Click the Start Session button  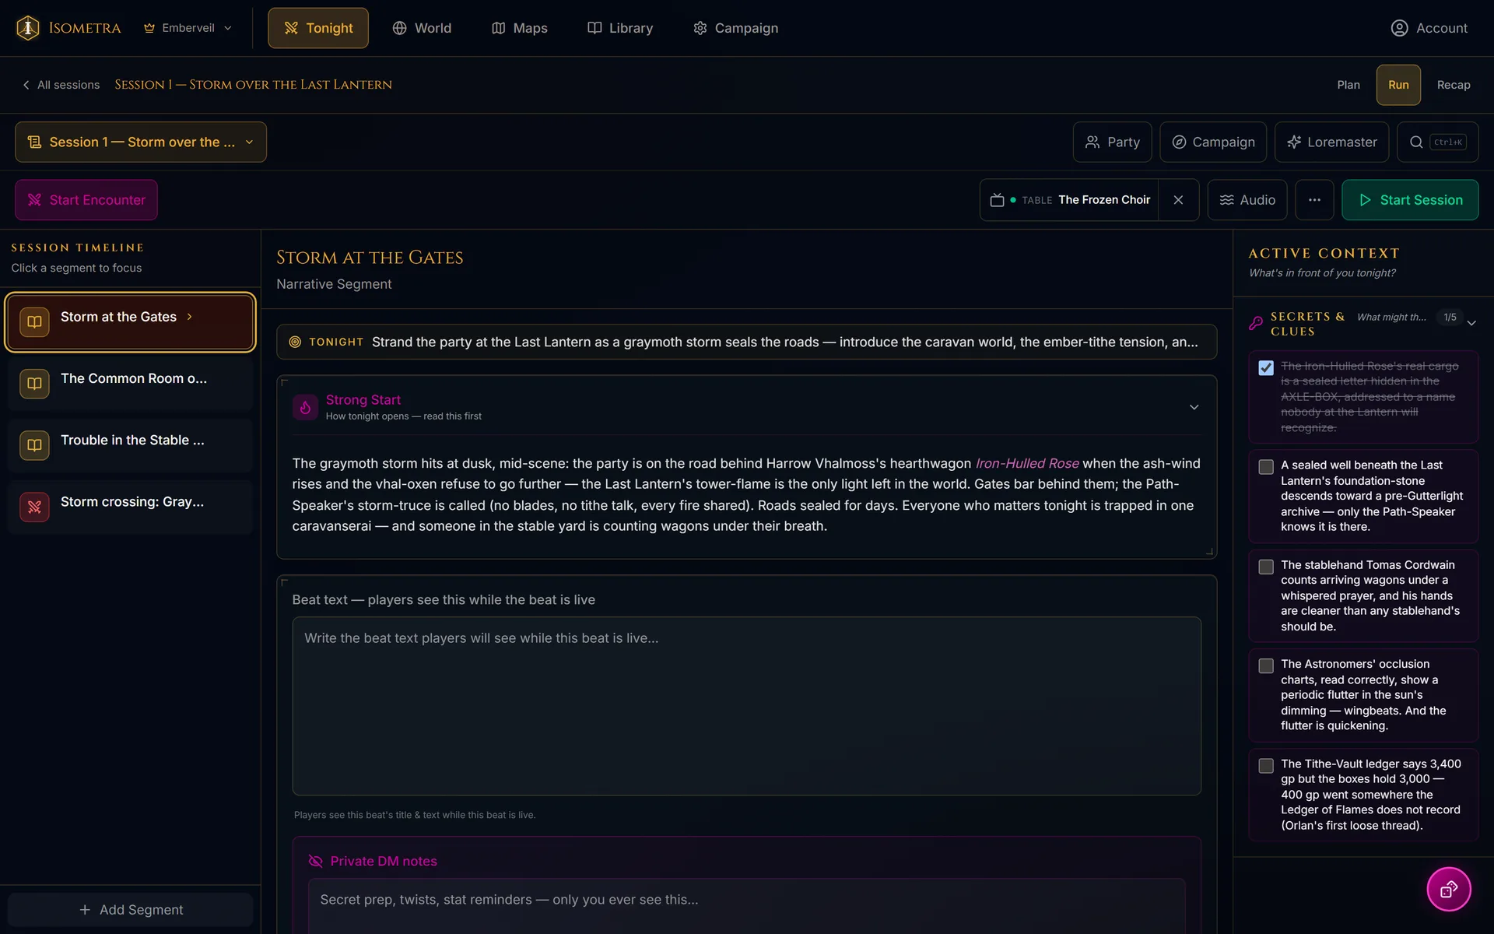[1410, 200]
